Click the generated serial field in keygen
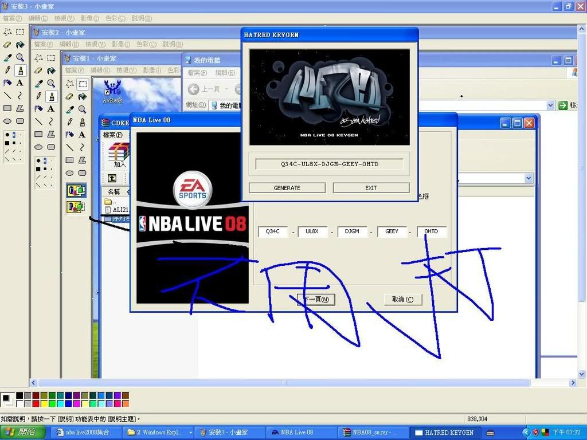Viewport: 587px width, 440px height. (x=330, y=164)
